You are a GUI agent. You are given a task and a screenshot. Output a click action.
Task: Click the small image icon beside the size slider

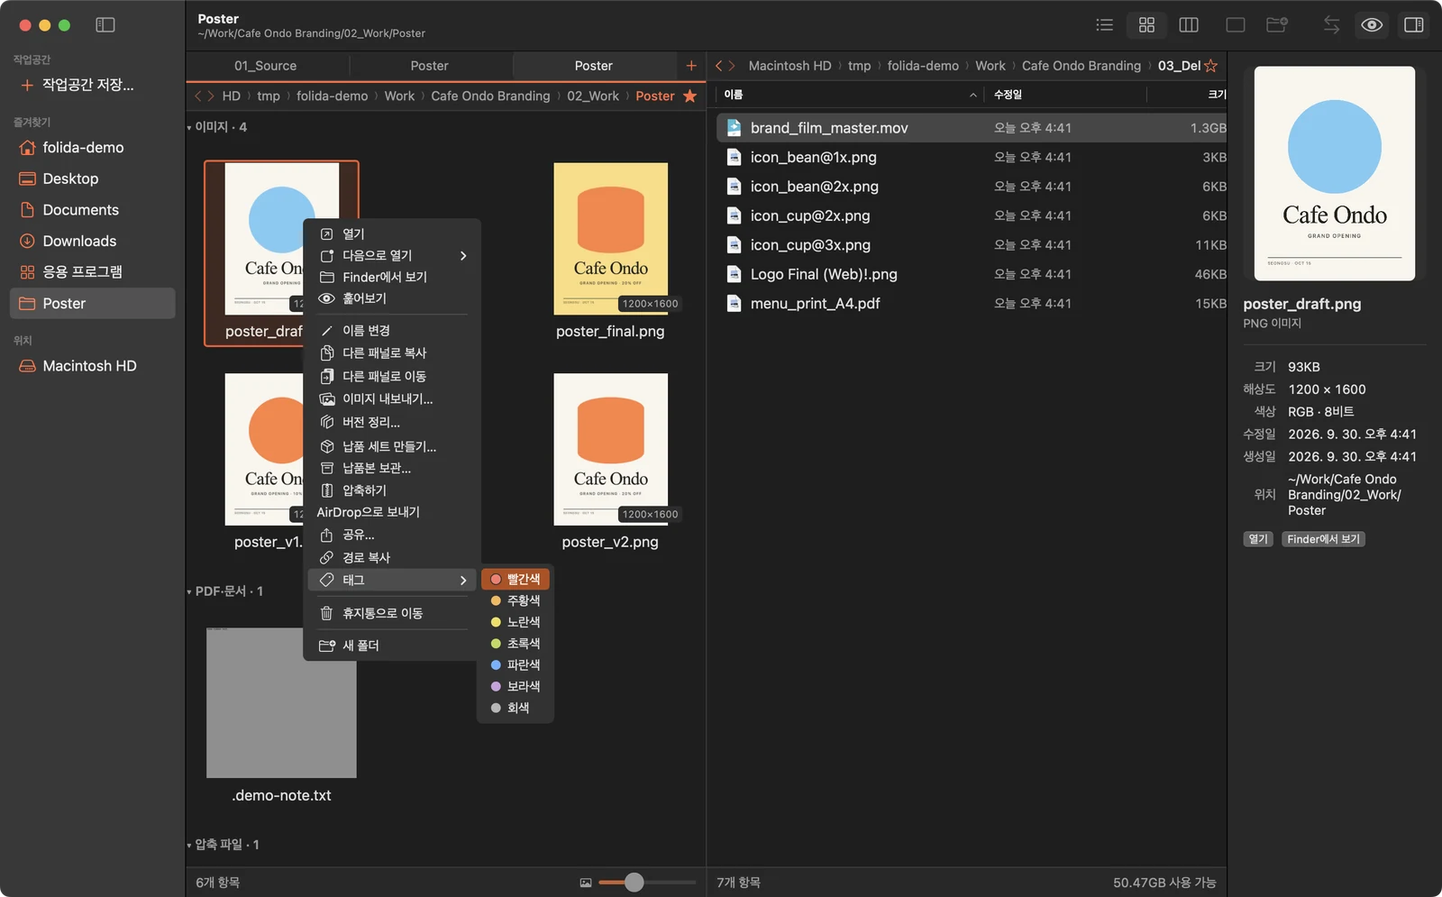[586, 883]
